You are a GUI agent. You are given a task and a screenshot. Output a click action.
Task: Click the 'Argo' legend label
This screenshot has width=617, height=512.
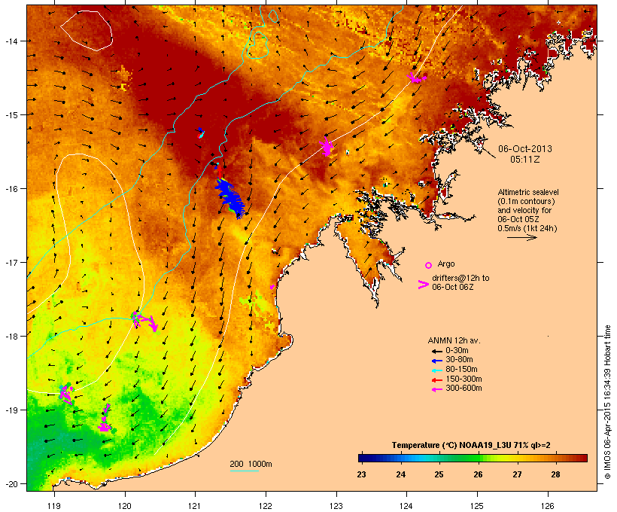click(446, 264)
